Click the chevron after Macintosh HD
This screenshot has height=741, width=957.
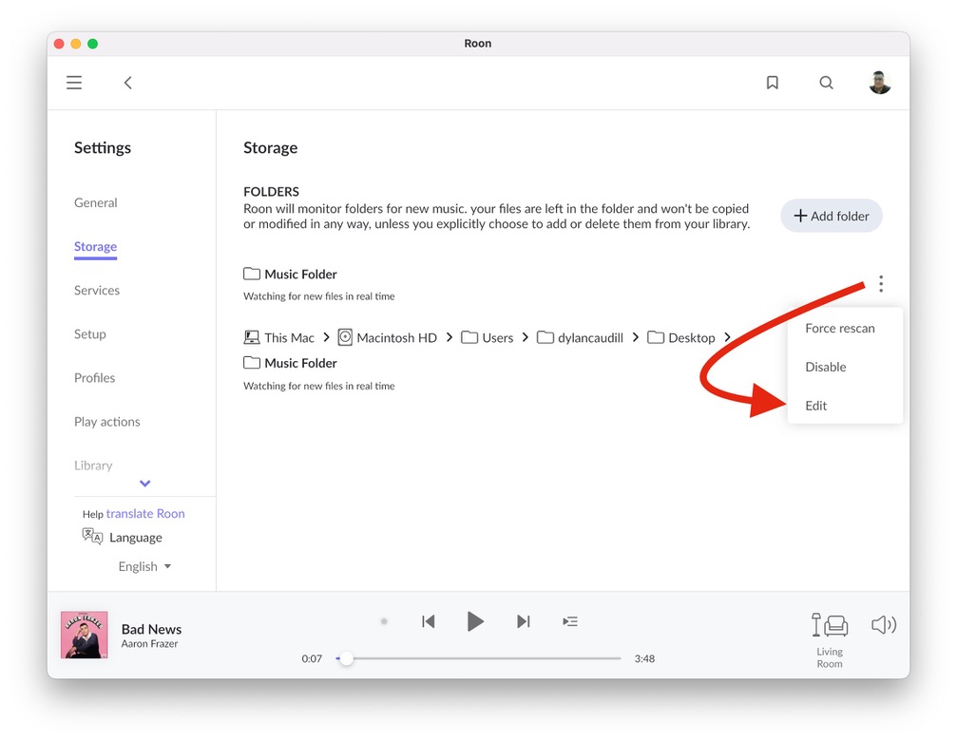(x=450, y=337)
